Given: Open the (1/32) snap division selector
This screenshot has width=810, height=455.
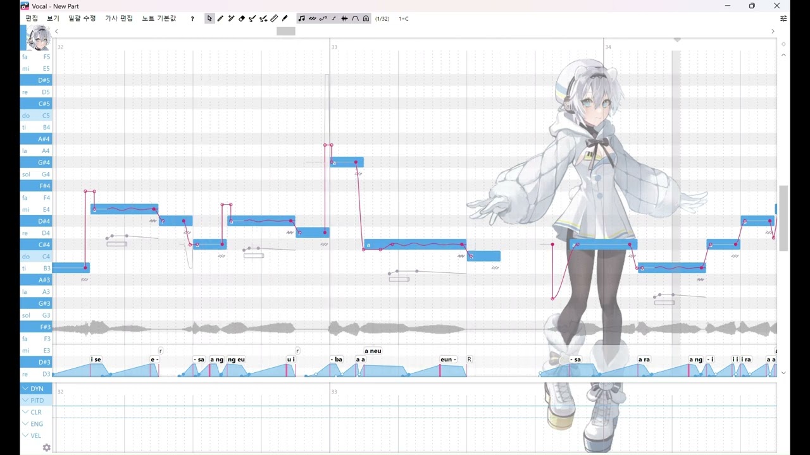Looking at the screenshot, I should tap(382, 18).
